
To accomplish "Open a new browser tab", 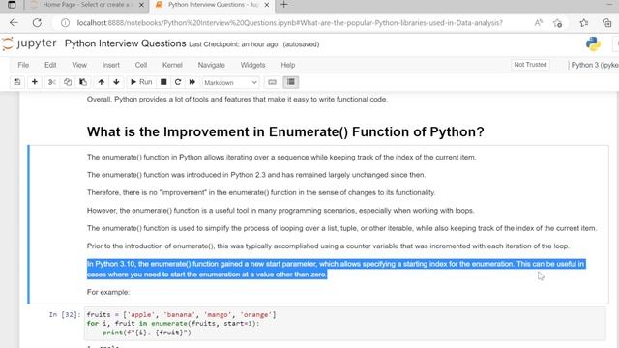I will 283,5.
